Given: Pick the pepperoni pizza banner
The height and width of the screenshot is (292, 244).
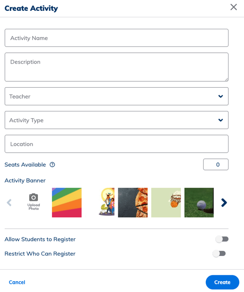Looking at the screenshot, I should coord(133,203).
